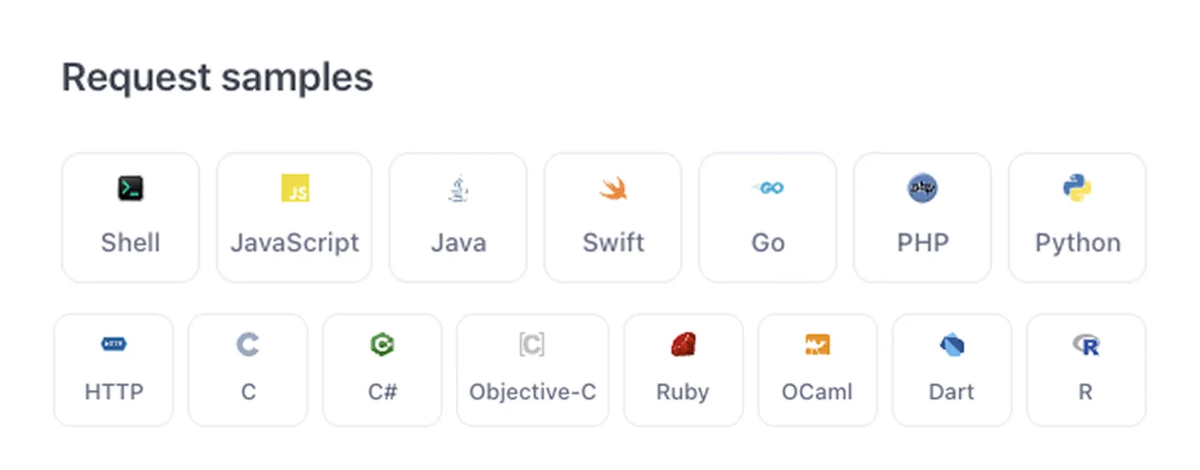
Task: Click the PHP elephant logo icon
Action: pos(923,188)
